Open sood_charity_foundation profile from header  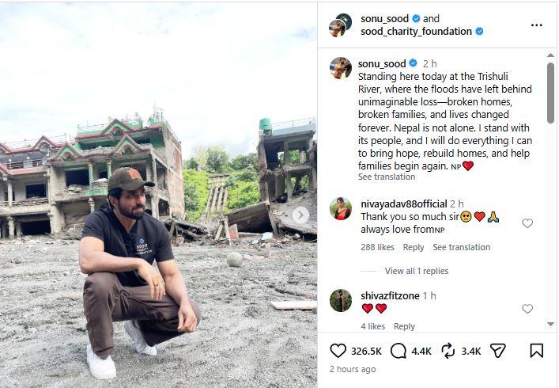416,32
